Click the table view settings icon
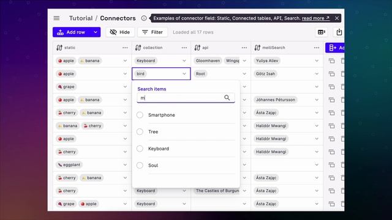Viewport: 392px width, 220px height. click(x=321, y=32)
